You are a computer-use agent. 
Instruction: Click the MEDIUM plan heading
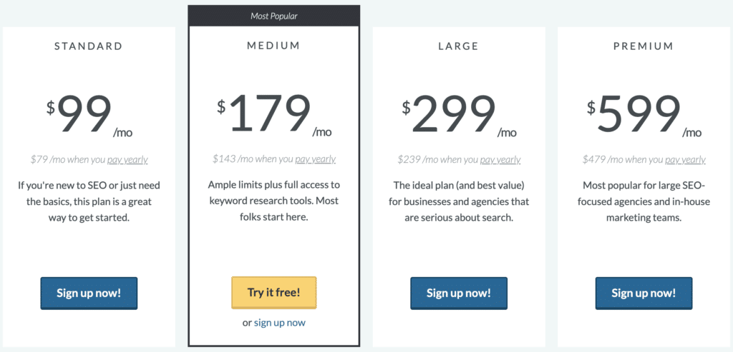[274, 46]
